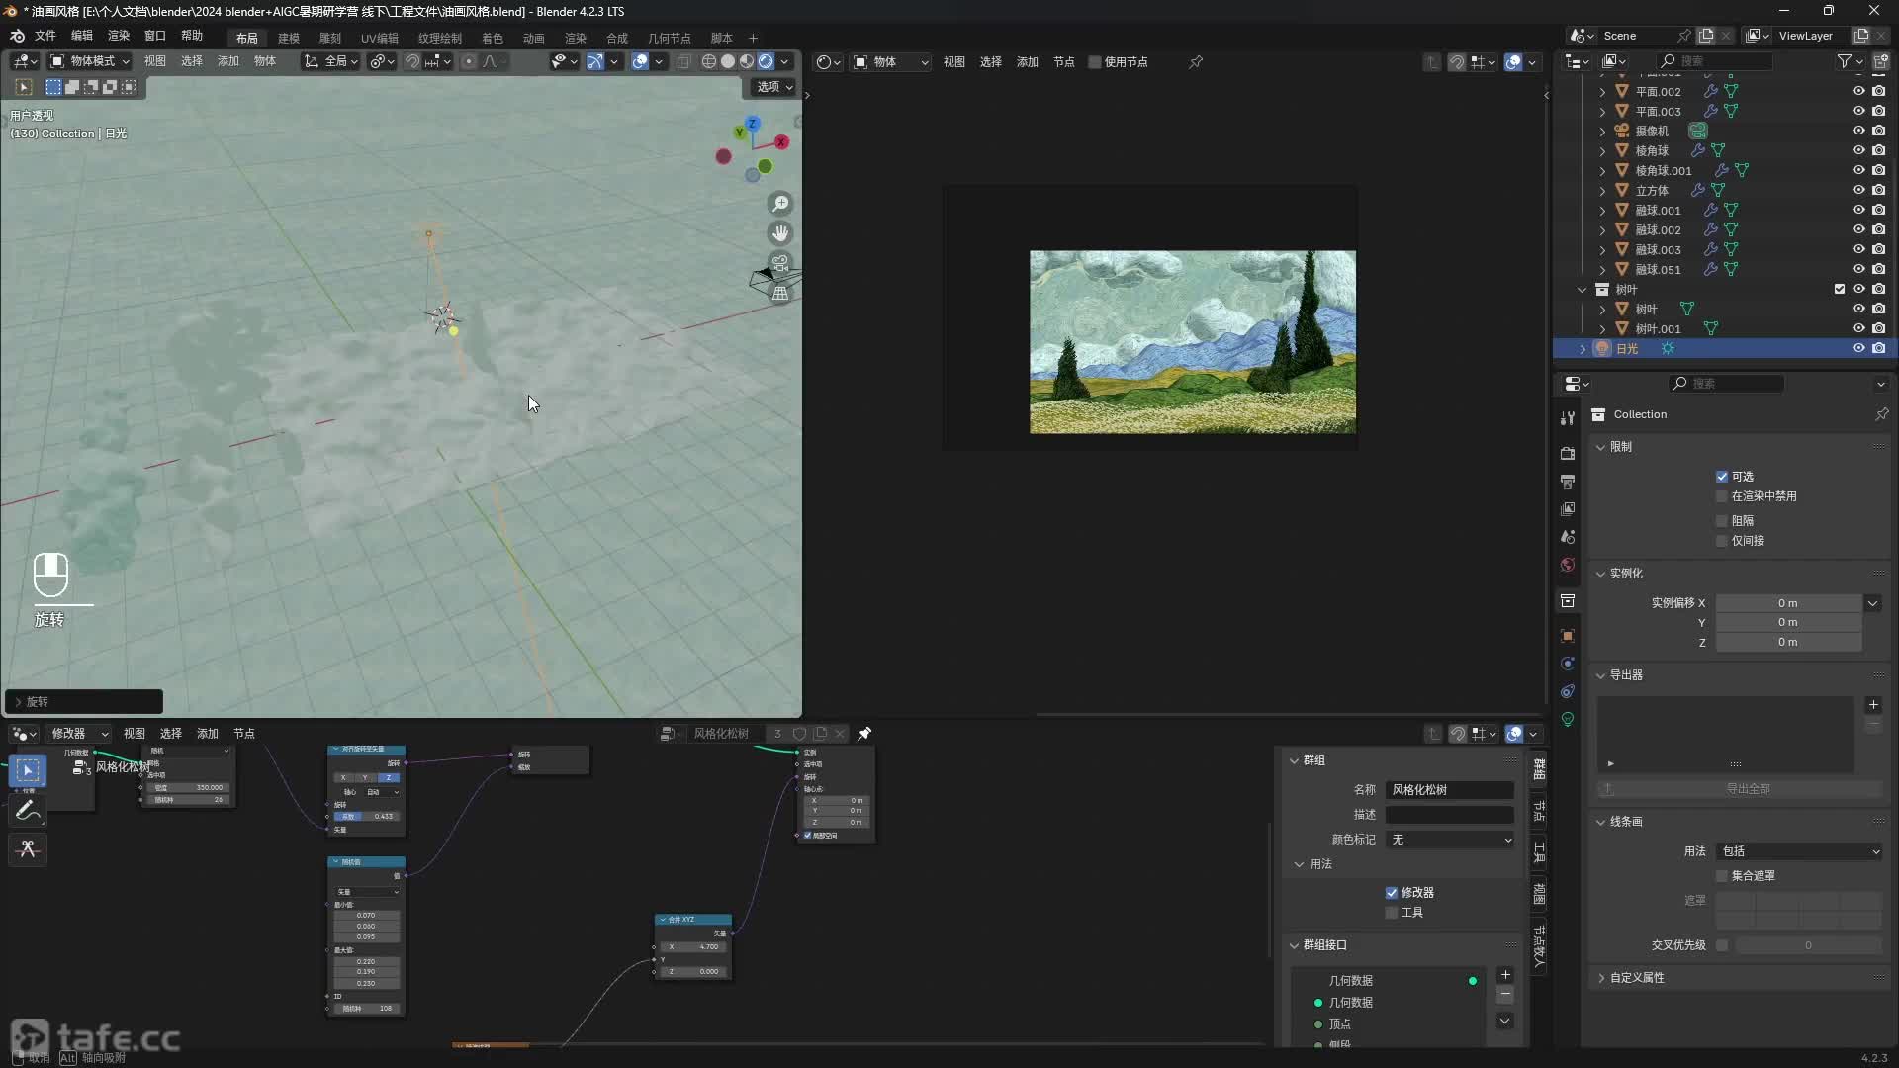The image size is (1899, 1068).
Task: Add group interface socket with plus button
Action: [x=1505, y=975]
